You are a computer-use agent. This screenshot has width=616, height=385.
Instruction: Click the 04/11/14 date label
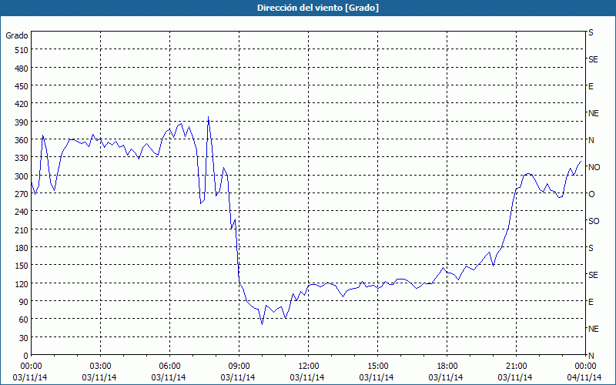[x=585, y=377]
